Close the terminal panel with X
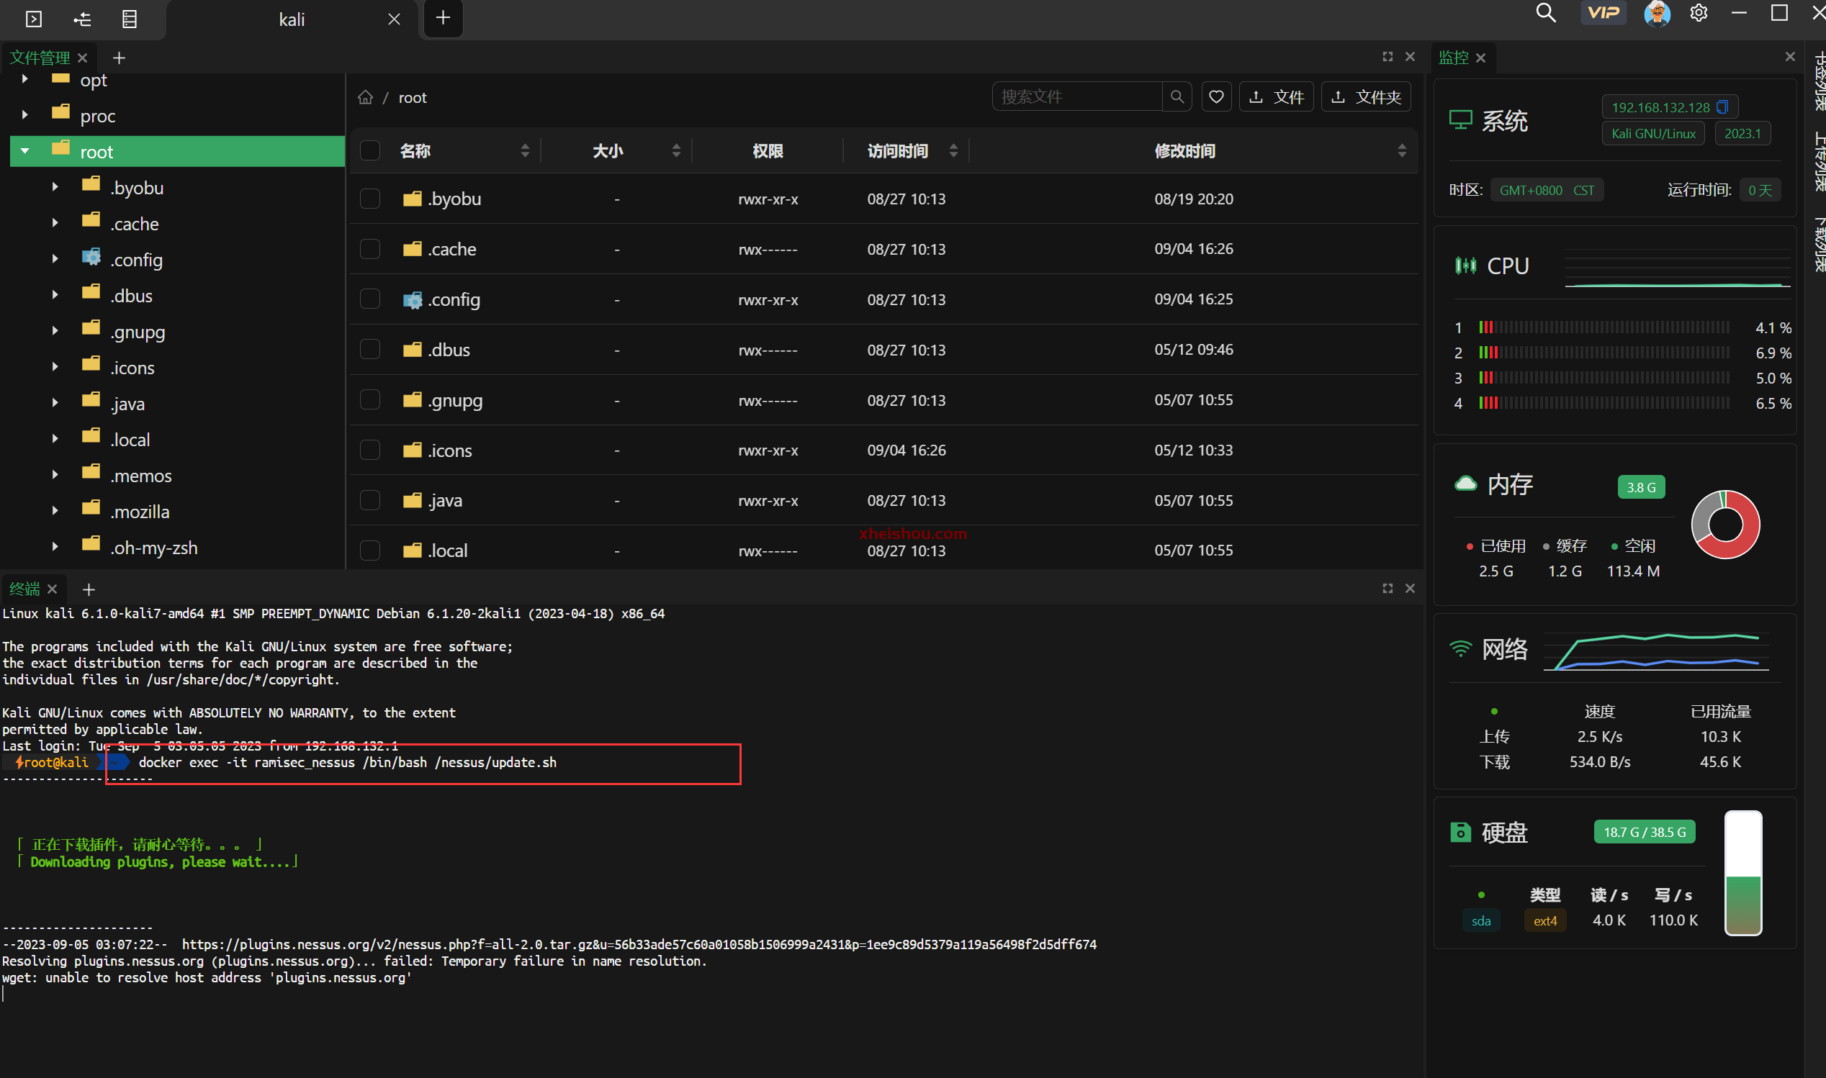The width and height of the screenshot is (1826, 1078). coord(1410,589)
